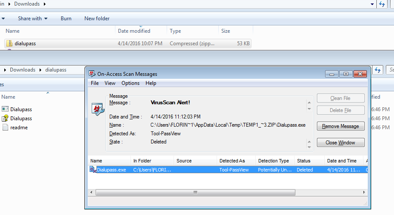Open the View menu
The width and height of the screenshot is (394, 215).
(x=110, y=83)
